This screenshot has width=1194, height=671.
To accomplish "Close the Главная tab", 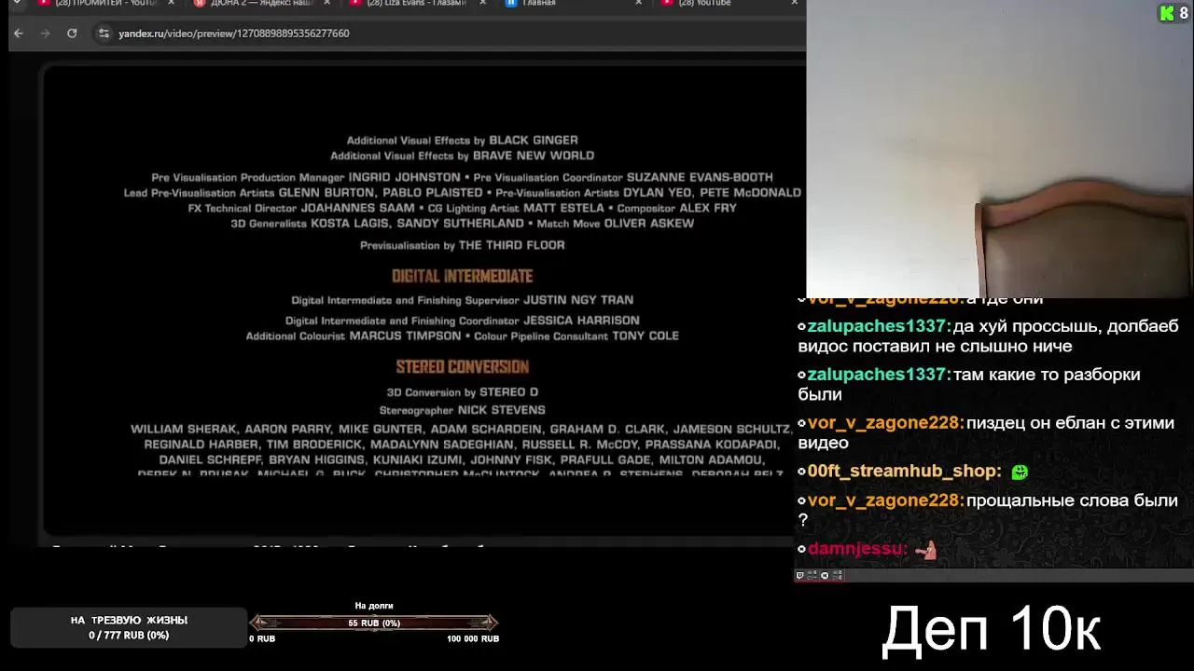I will tap(639, 3).
